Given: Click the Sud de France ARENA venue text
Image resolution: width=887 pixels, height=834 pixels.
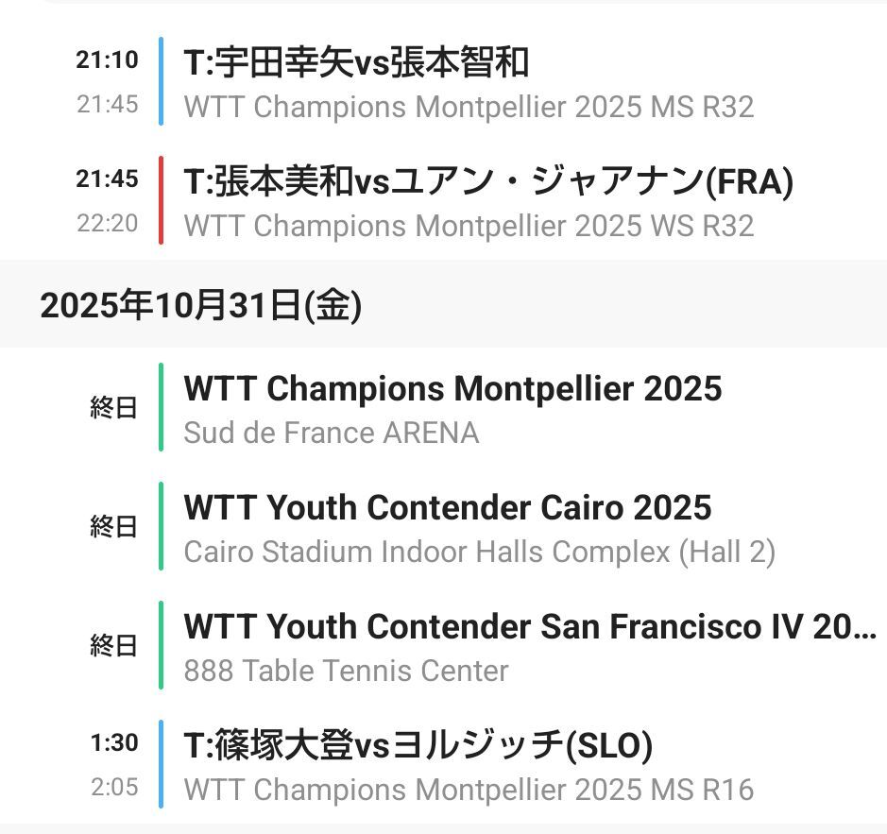Looking at the screenshot, I should [x=331, y=433].
